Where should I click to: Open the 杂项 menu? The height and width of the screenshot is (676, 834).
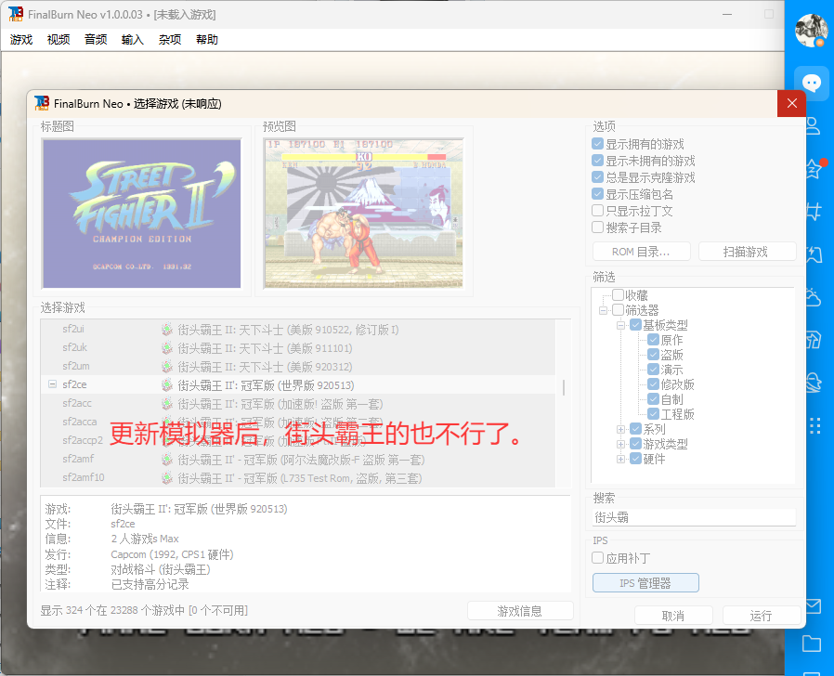tap(170, 39)
